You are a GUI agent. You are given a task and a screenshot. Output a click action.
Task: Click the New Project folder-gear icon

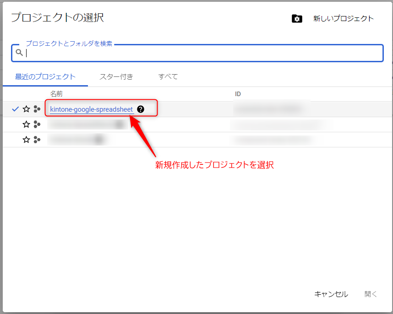(x=297, y=19)
